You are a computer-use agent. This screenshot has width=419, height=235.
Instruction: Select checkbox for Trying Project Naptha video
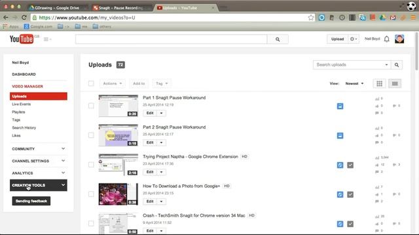91,164
